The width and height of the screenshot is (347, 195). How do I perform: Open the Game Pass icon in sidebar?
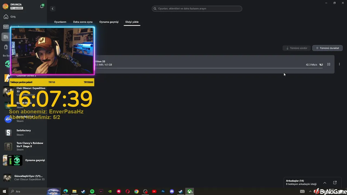click(x=6, y=27)
